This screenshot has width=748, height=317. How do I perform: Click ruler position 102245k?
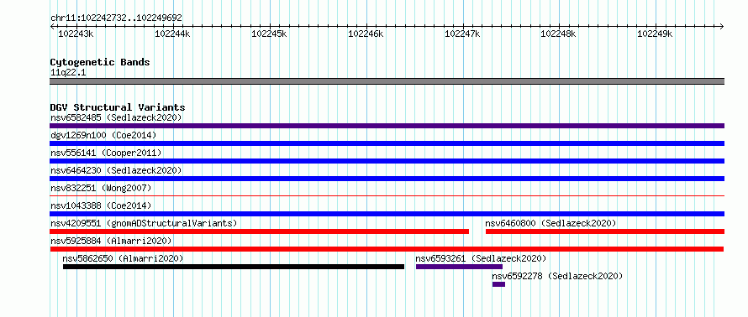pos(269,34)
